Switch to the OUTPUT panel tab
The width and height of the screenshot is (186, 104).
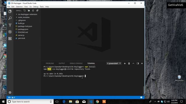pyautogui.click(x=62, y=64)
